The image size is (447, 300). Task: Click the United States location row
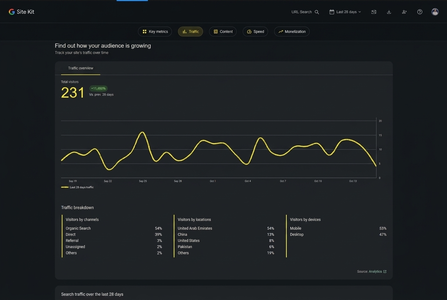[x=226, y=241]
